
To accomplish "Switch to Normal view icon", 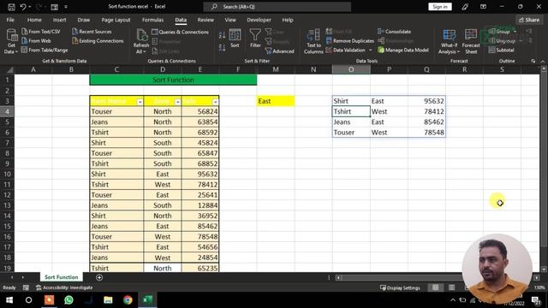I will point(436,287).
